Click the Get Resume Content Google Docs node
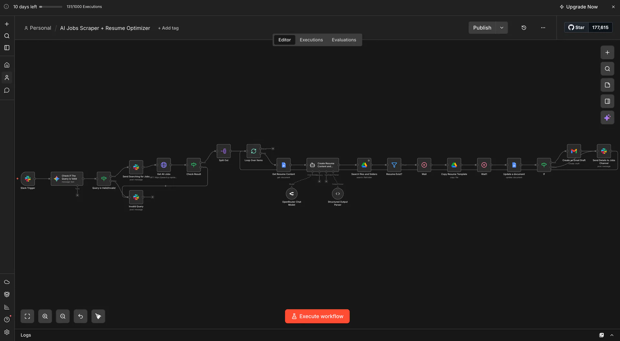This screenshot has width=620, height=341. (284, 165)
